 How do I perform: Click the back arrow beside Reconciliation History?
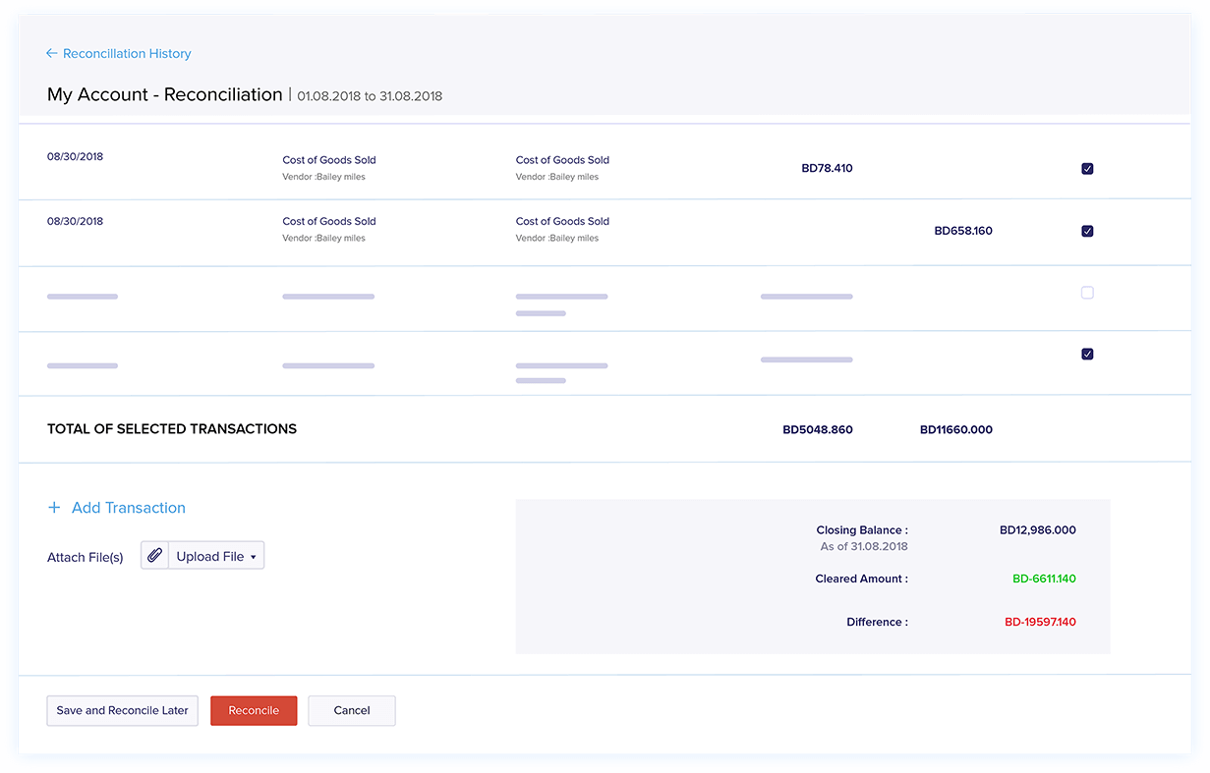[x=52, y=54]
